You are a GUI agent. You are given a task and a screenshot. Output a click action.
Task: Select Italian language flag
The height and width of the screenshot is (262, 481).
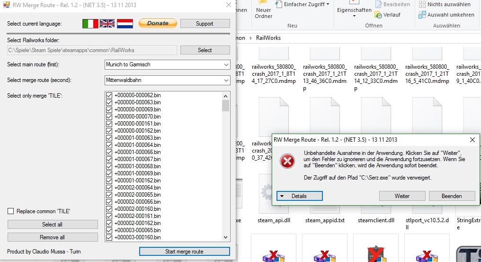pos(90,24)
